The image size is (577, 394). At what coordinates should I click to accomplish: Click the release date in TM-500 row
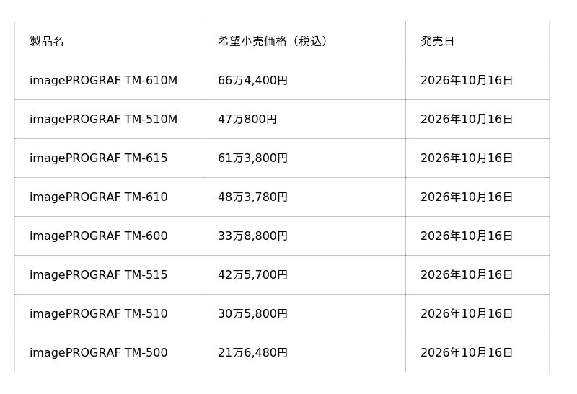(x=467, y=353)
